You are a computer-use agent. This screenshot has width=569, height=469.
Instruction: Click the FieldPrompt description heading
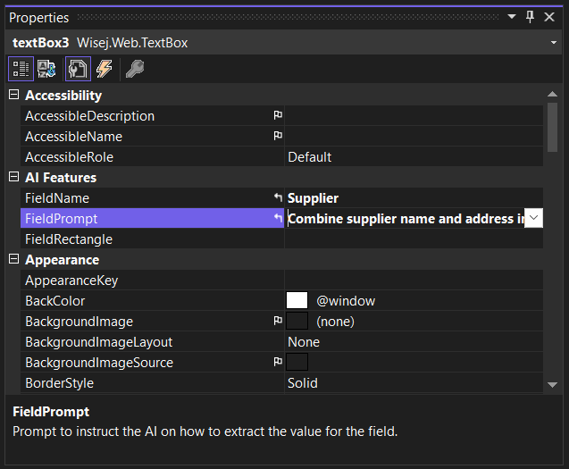(51, 412)
